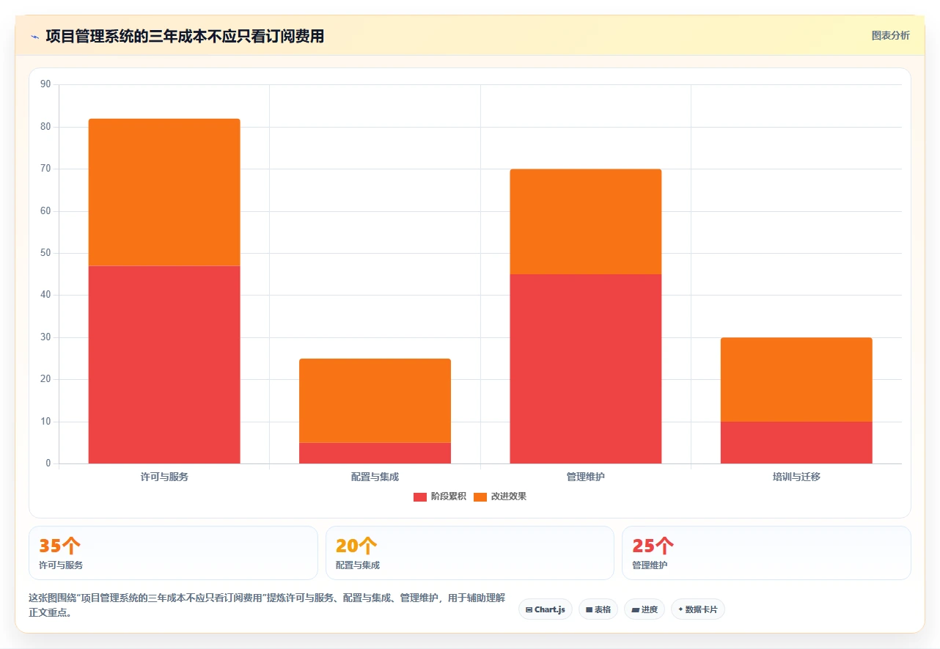Click the orange 改进效果 legend color box
The image size is (940, 649).
(x=480, y=496)
